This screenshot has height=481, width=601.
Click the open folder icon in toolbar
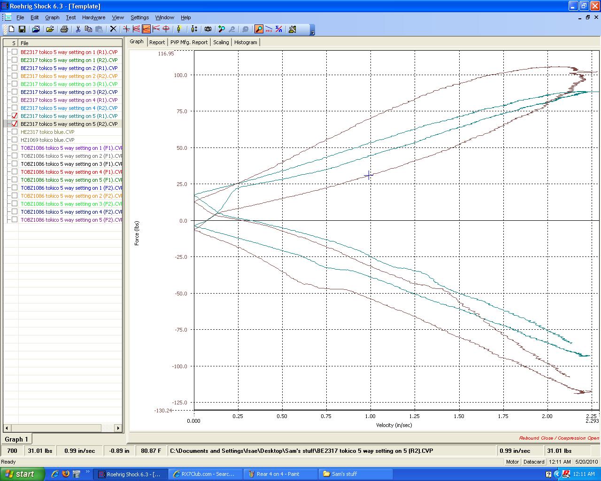click(x=50, y=29)
